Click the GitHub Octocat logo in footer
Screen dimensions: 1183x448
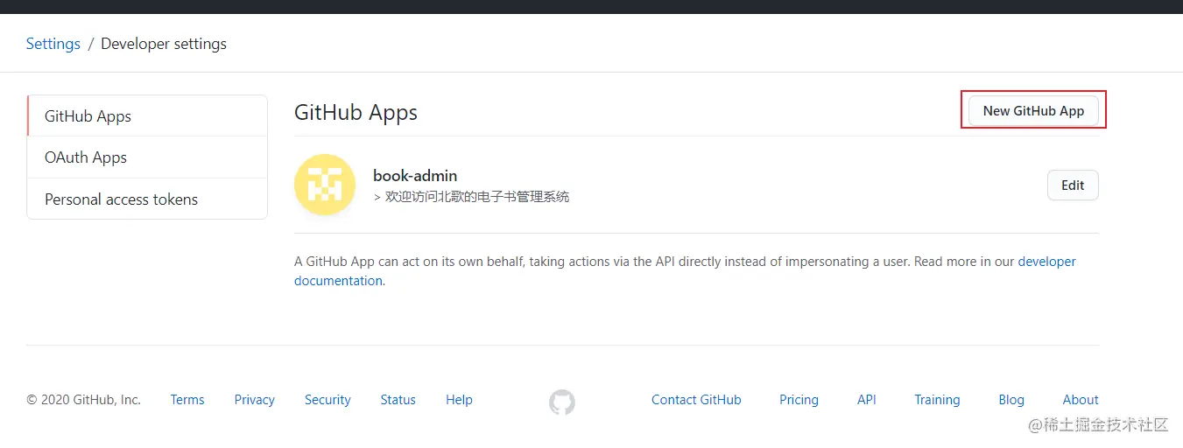click(562, 402)
